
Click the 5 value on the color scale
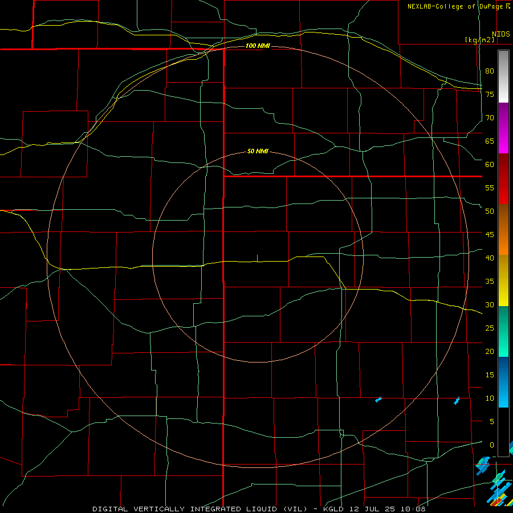pos(492,422)
